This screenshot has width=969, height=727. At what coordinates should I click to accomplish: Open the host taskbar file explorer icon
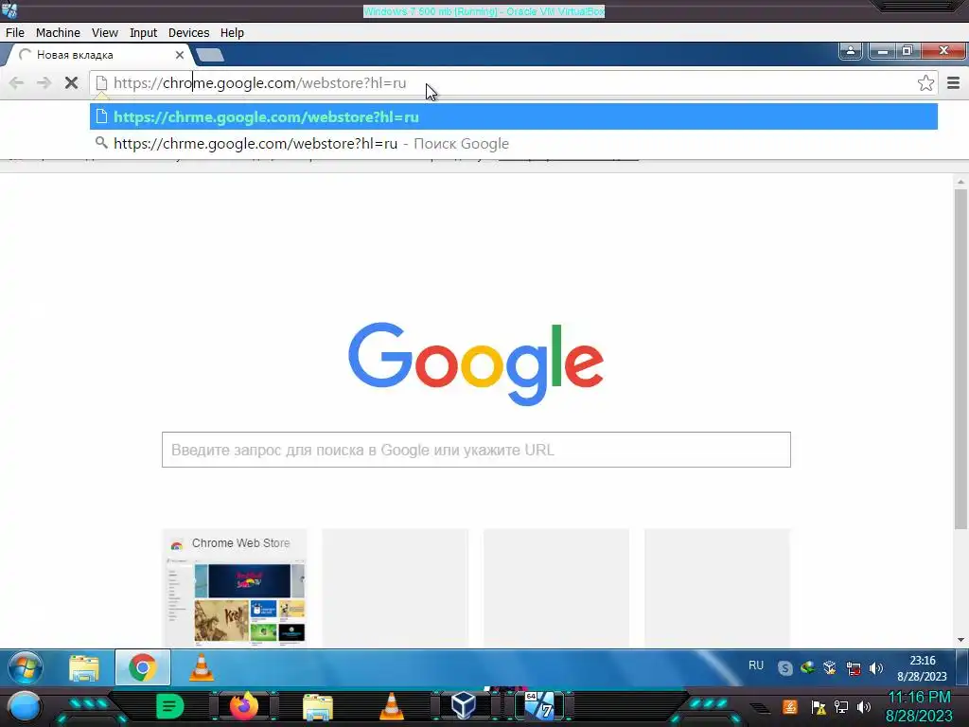pyautogui.click(x=318, y=707)
